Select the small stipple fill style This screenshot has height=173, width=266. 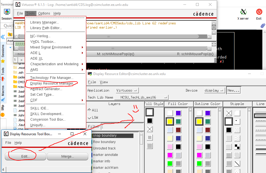tap(150, 137)
